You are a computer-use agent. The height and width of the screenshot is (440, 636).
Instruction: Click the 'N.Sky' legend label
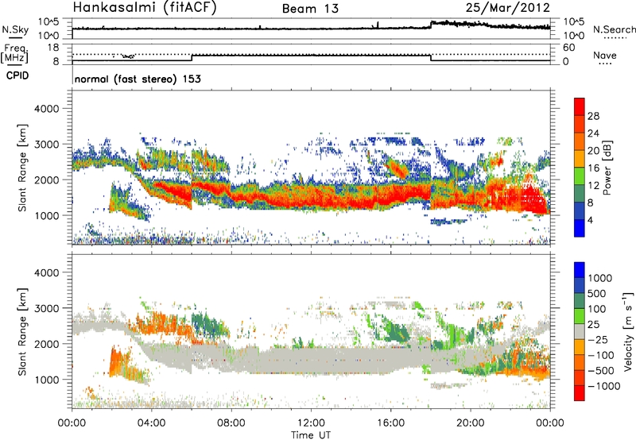(x=15, y=29)
